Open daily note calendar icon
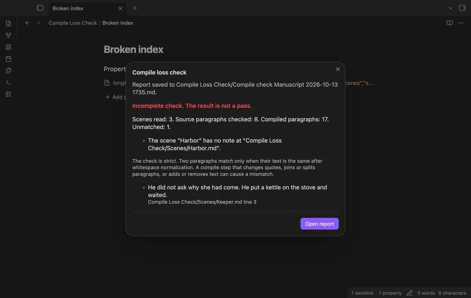The height and width of the screenshot is (298, 471). pos(8,59)
